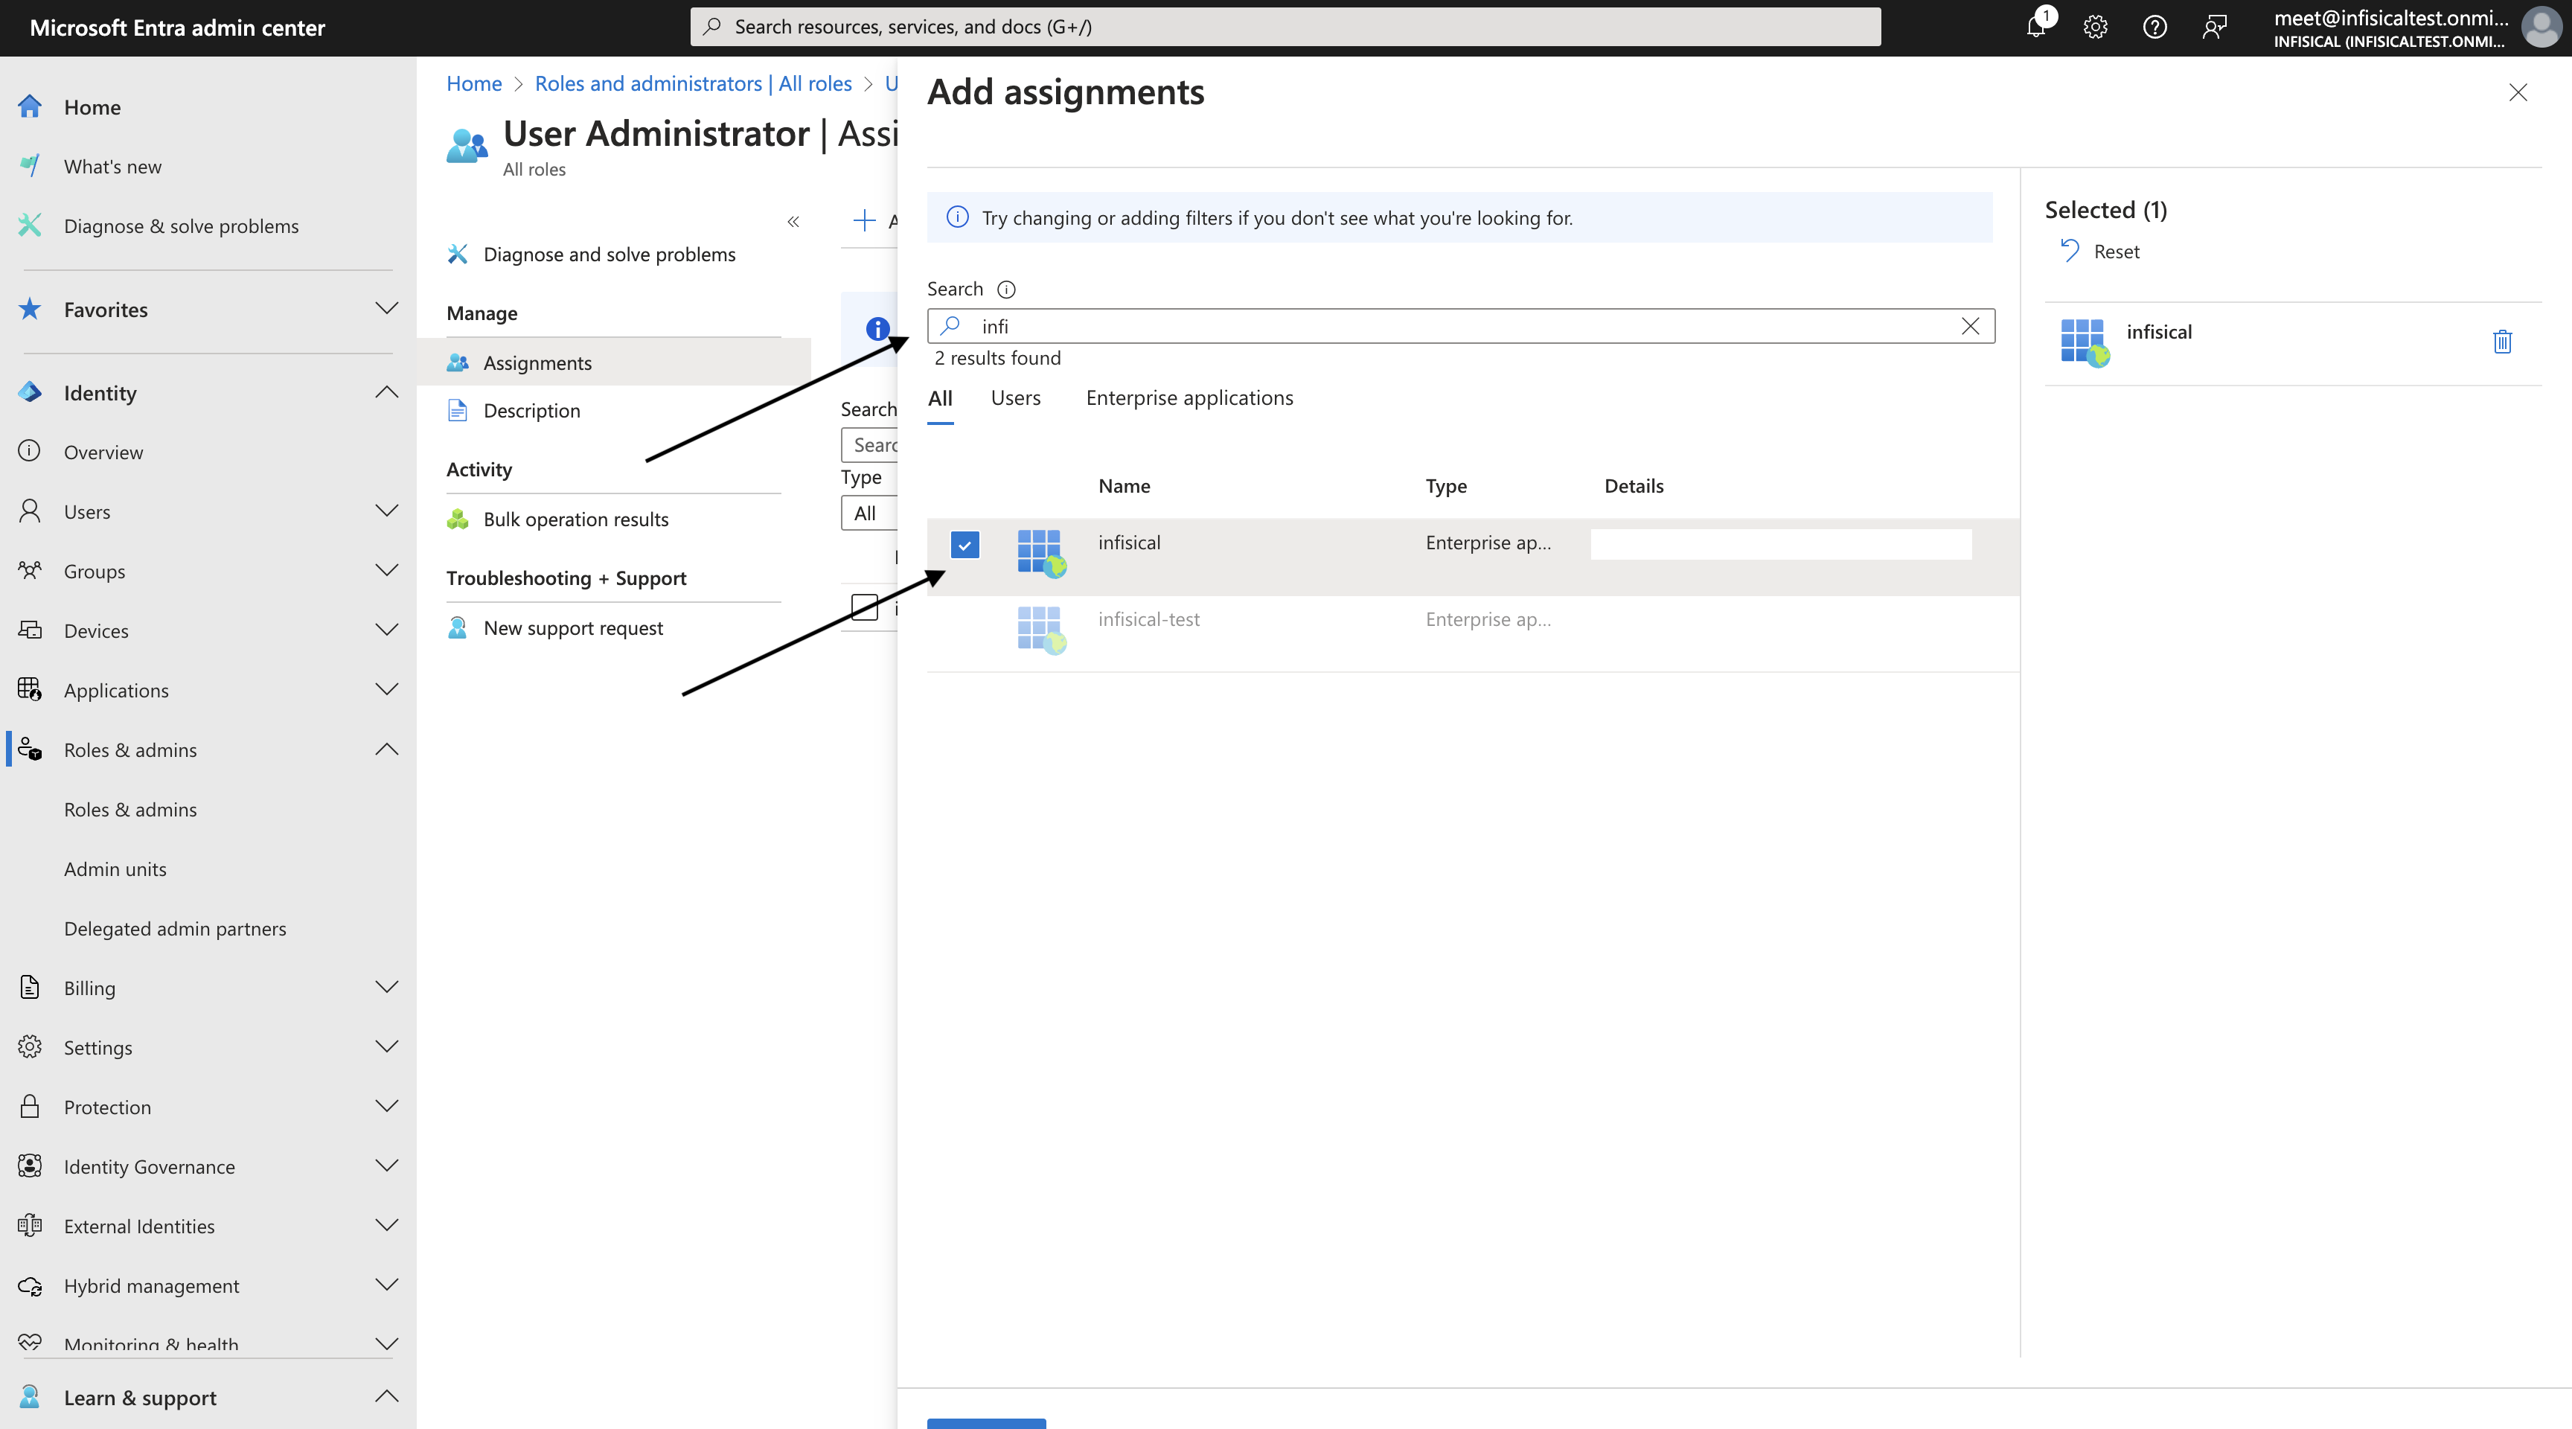Click the top global search bar

tap(1285, 27)
